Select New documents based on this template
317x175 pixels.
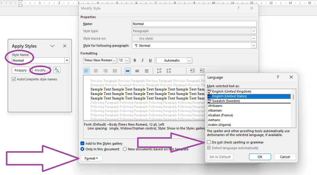pyautogui.click(x=125, y=149)
